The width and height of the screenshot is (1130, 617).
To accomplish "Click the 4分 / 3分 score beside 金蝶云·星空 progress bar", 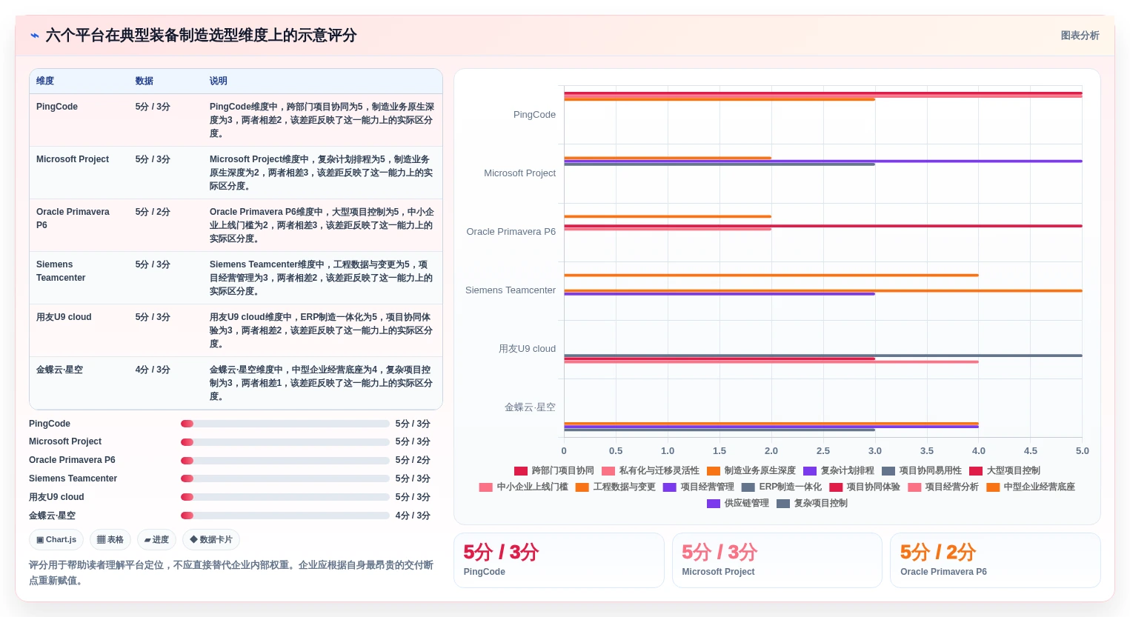I will pyautogui.click(x=413, y=516).
